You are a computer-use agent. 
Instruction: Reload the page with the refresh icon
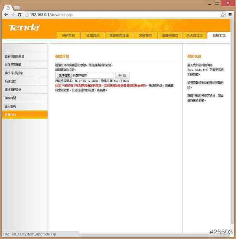(20, 15)
